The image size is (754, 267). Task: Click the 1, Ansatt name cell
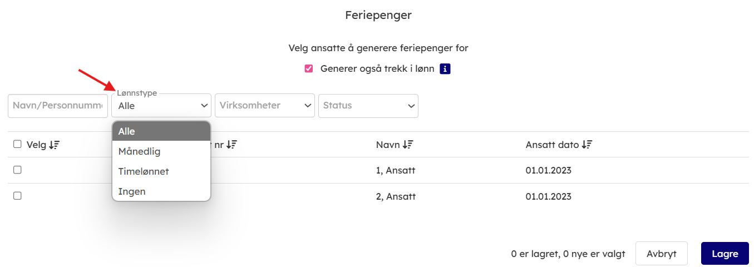tap(396, 170)
